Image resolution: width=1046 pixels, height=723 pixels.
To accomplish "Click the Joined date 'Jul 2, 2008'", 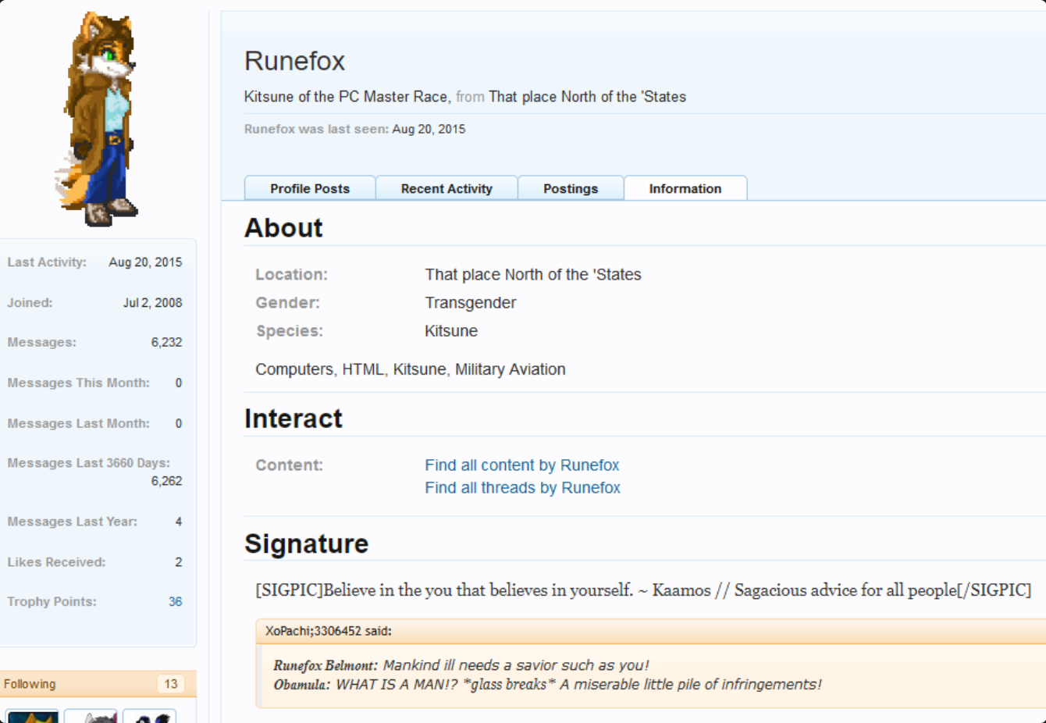I will (152, 303).
